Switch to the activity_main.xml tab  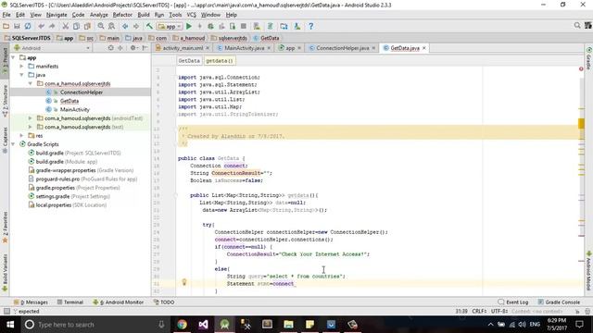point(183,48)
